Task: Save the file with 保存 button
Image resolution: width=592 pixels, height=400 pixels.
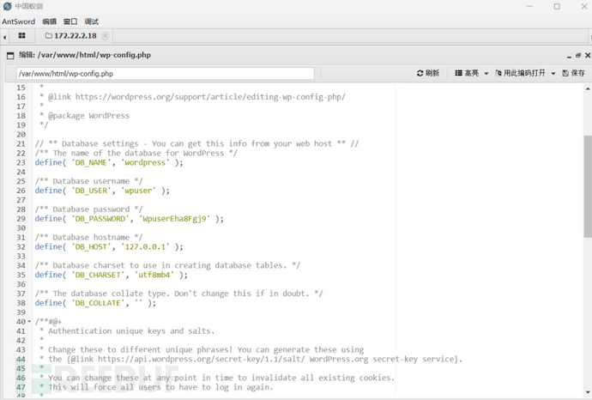Action: tap(573, 74)
